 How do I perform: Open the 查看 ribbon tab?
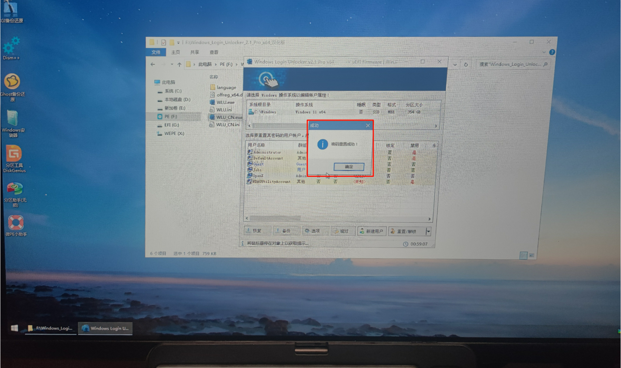[214, 52]
